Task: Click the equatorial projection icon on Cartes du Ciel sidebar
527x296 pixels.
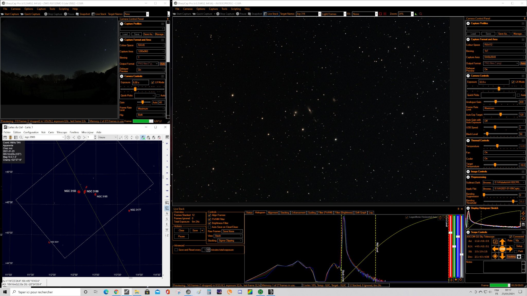Action: coord(167,202)
